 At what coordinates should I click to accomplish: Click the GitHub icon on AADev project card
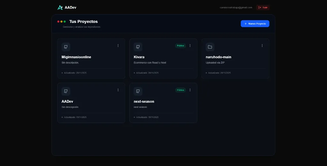[66, 91]
